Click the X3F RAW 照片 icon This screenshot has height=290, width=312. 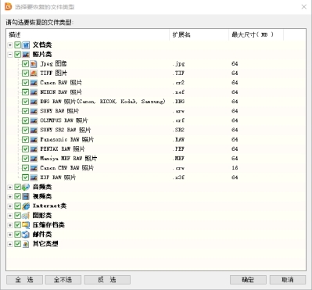(34, 177)
